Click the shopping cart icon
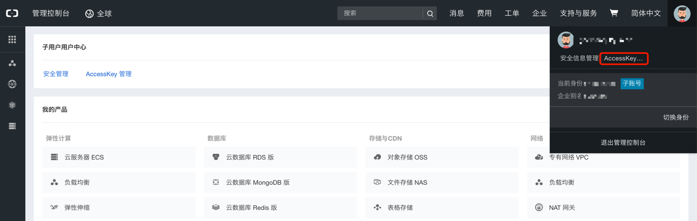The height and width of the screenshot is (221, 697). (613, 13)
